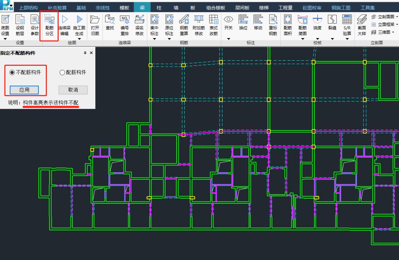
Task: Expand the 施工图生成 dropdown arrow
Action: coord(79,39)
